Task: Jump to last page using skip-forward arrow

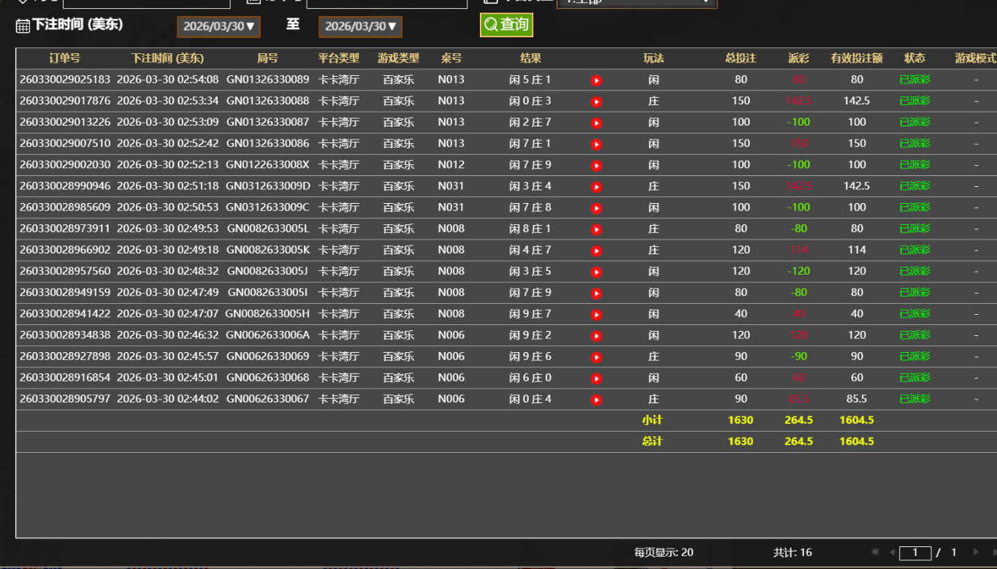Action: point(995,552)
